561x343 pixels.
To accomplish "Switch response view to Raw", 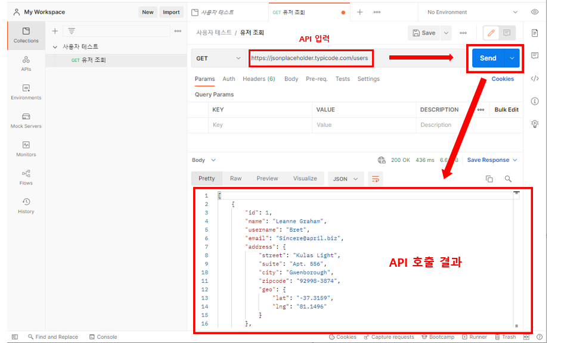I will 235,178.
